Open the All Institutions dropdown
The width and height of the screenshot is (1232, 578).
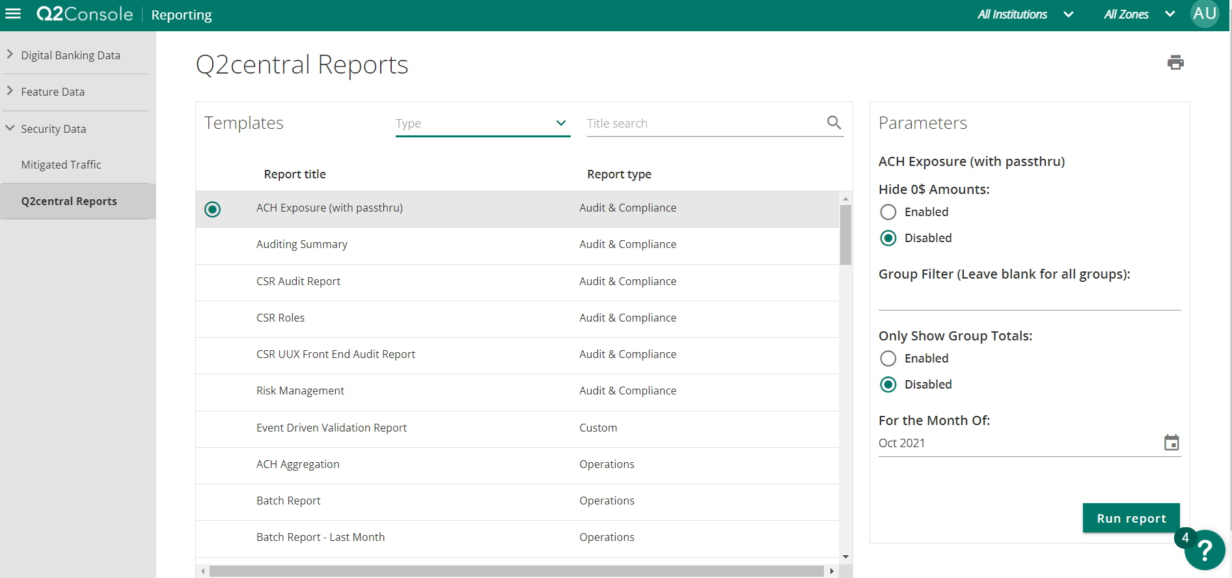point(1025,14)
